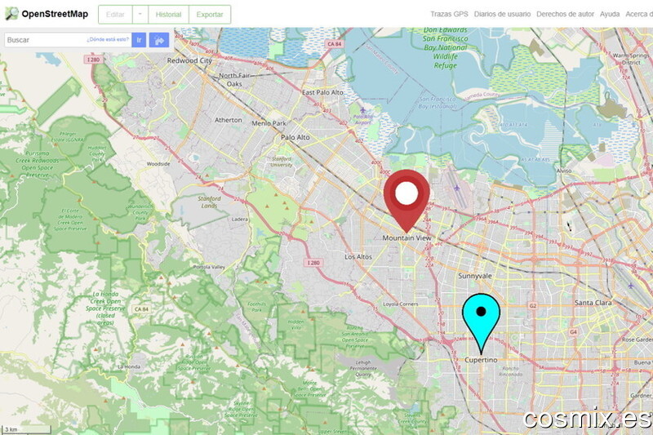Click the Palo Alto map label
This screenshot has height=435, width=653.
pos(295,137)
